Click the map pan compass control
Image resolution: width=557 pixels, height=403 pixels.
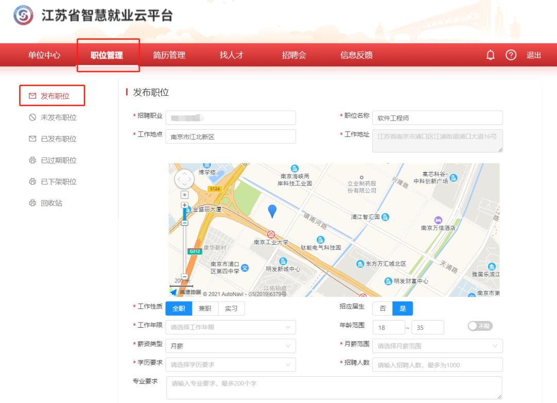pyautogui.click(x=185, y=179)
